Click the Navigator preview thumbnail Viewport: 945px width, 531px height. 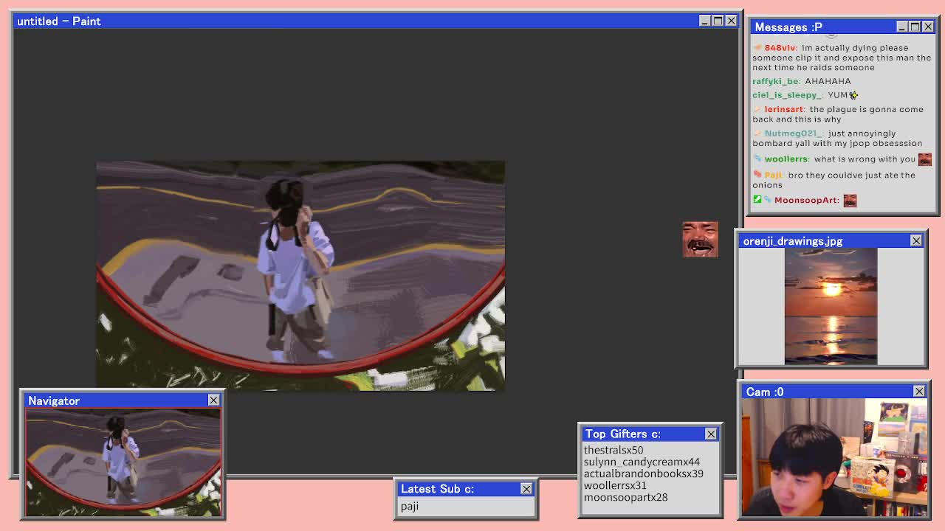pyautogui.click(x=123, y=462)
